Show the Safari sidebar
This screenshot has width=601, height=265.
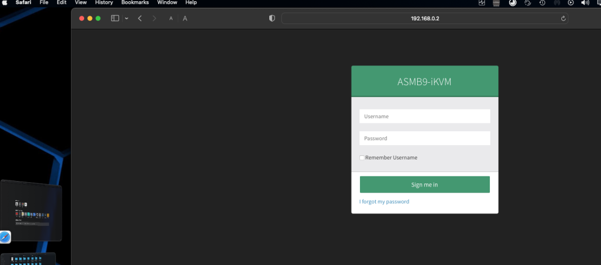115,19
